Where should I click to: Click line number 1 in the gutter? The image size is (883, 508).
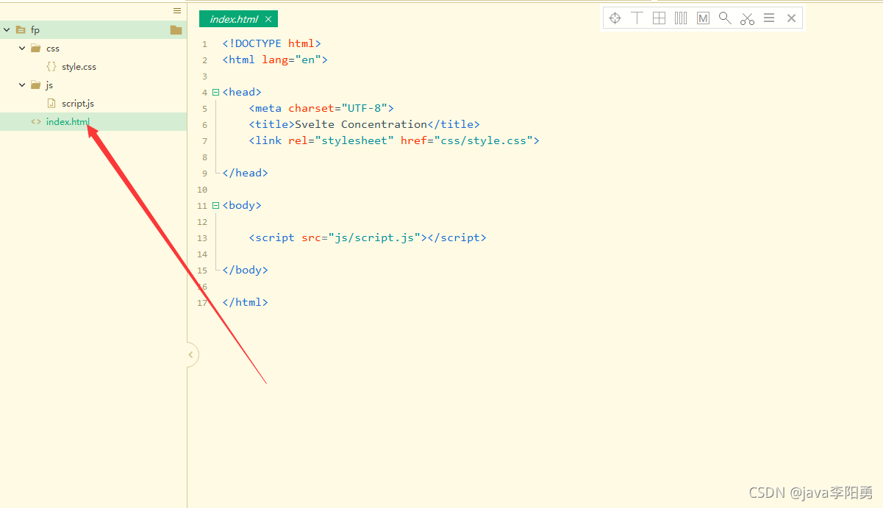pyautogui.click(x=204, y=44)
